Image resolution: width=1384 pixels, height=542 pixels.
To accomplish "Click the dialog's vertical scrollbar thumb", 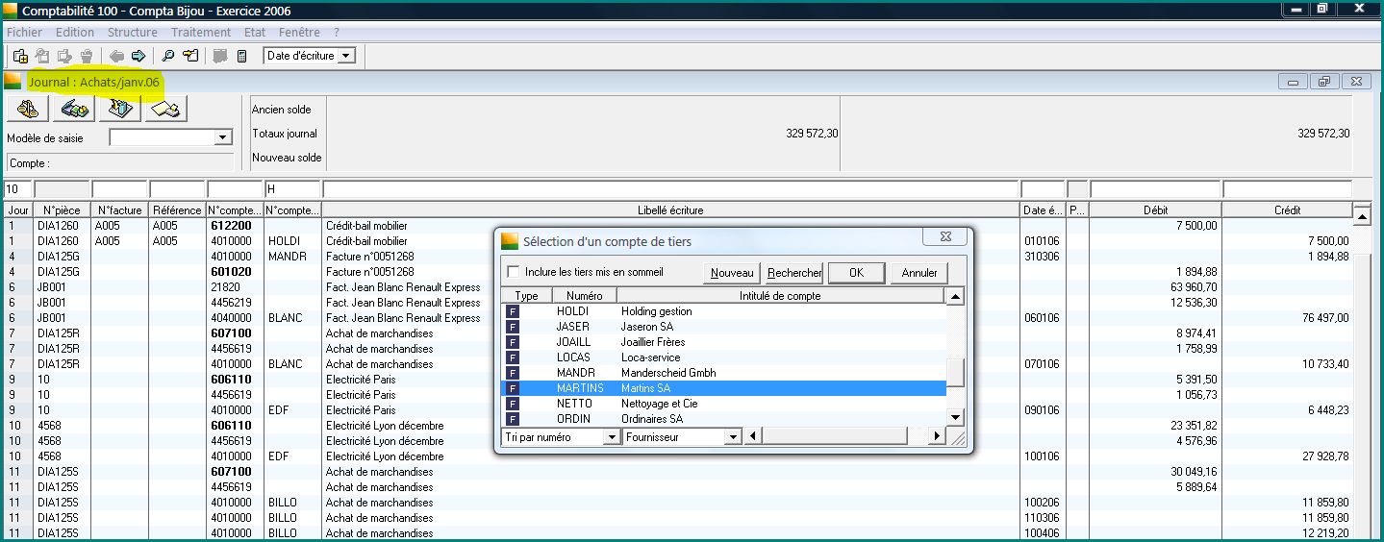I will 955,372.
